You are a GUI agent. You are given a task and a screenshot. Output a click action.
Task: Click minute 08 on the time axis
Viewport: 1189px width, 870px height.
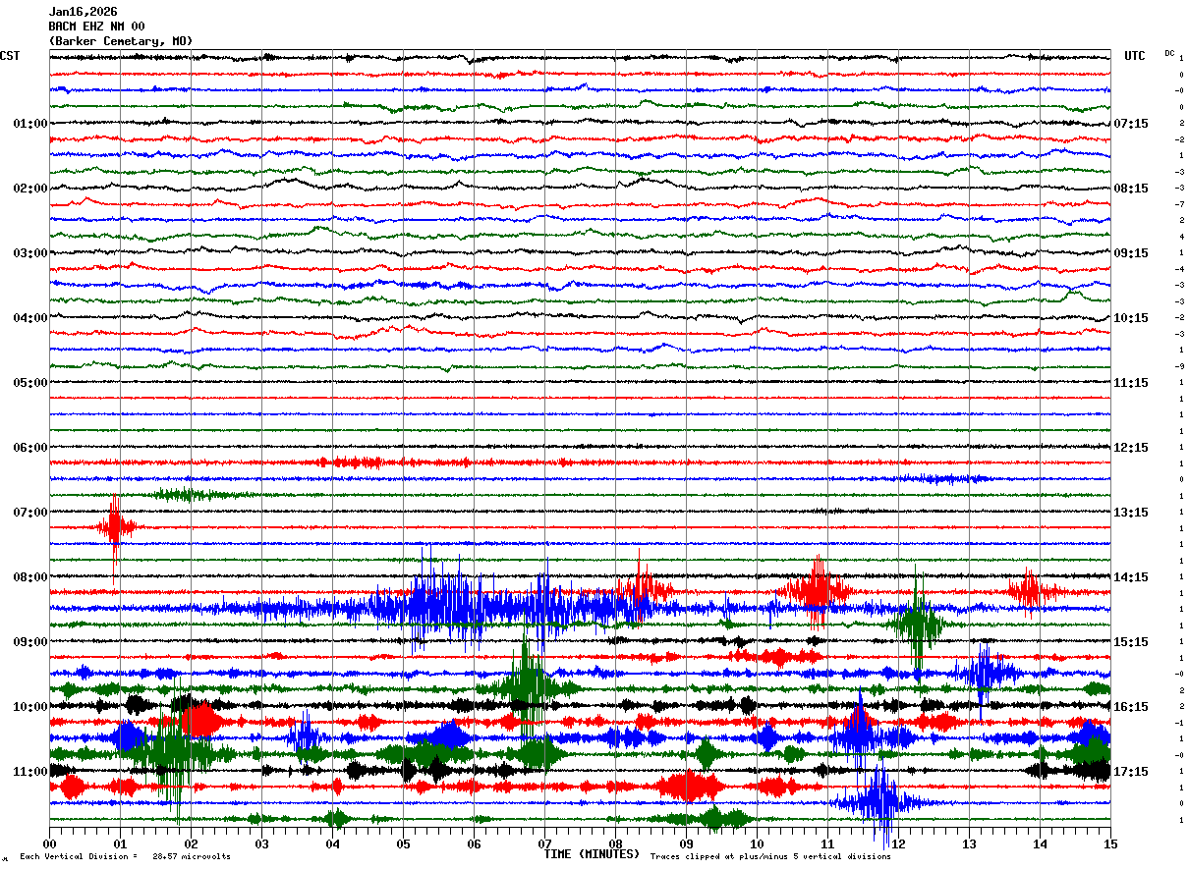tap(615, 843)
